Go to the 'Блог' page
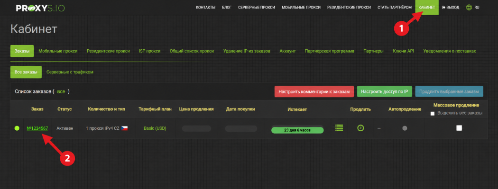This screenshot has height=189, width=498. (x=226, y=7)
